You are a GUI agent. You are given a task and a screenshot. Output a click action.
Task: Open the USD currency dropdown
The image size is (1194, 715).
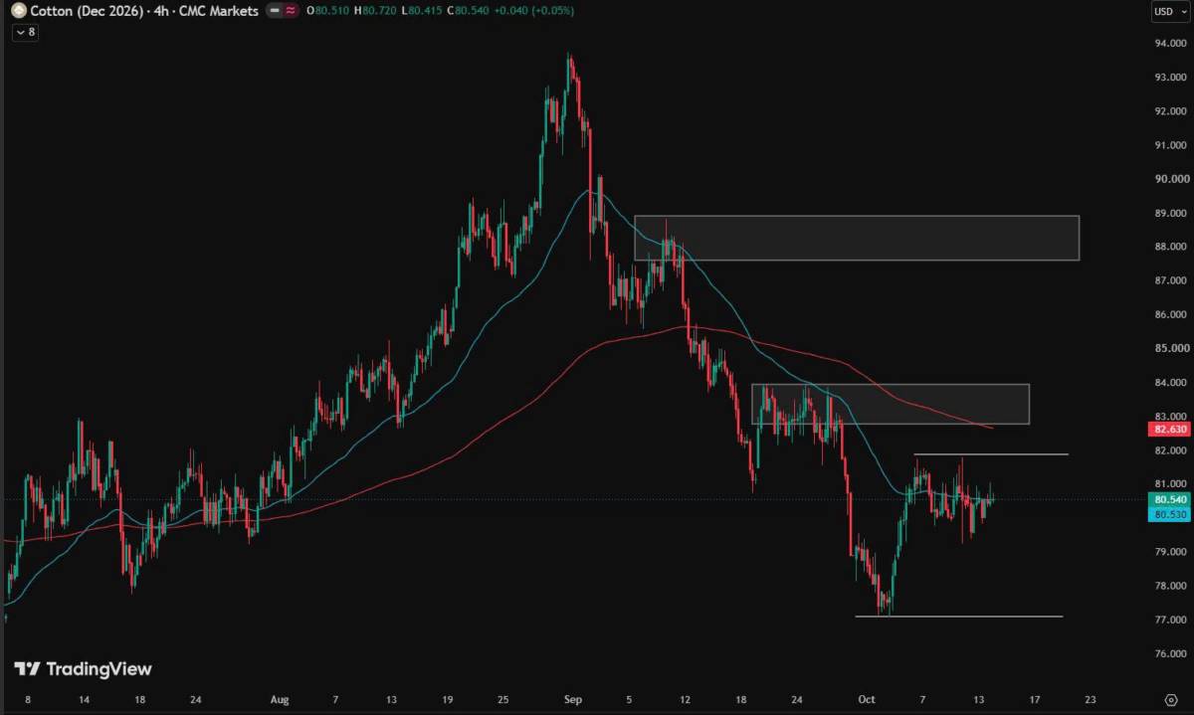click(1166, 12)
